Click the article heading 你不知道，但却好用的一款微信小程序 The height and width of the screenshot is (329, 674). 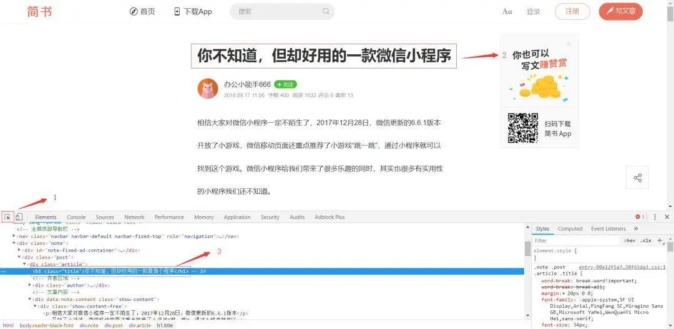coord(324,55)
